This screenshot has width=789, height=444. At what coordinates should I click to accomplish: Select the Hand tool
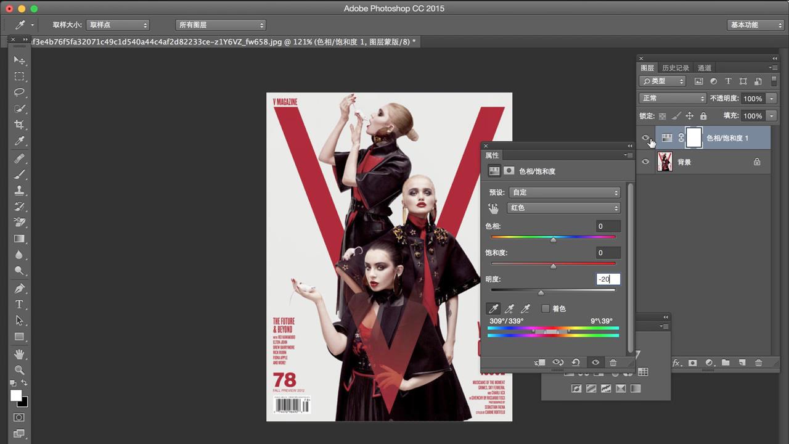coord(19,354)
